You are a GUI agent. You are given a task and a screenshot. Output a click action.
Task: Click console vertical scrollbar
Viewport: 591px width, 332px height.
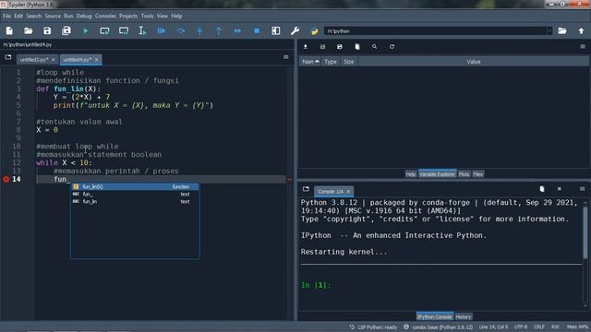585,233
